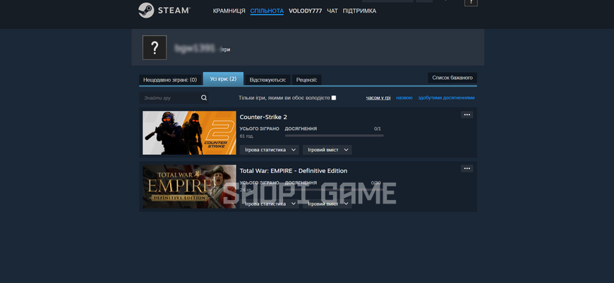Open ПІДТРИМКА page

(x=359, y=11)
